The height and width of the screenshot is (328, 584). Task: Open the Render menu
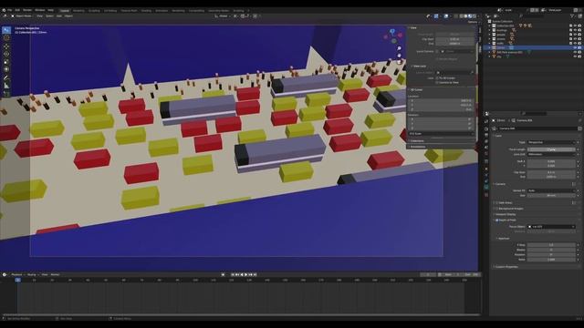(27, 10)
